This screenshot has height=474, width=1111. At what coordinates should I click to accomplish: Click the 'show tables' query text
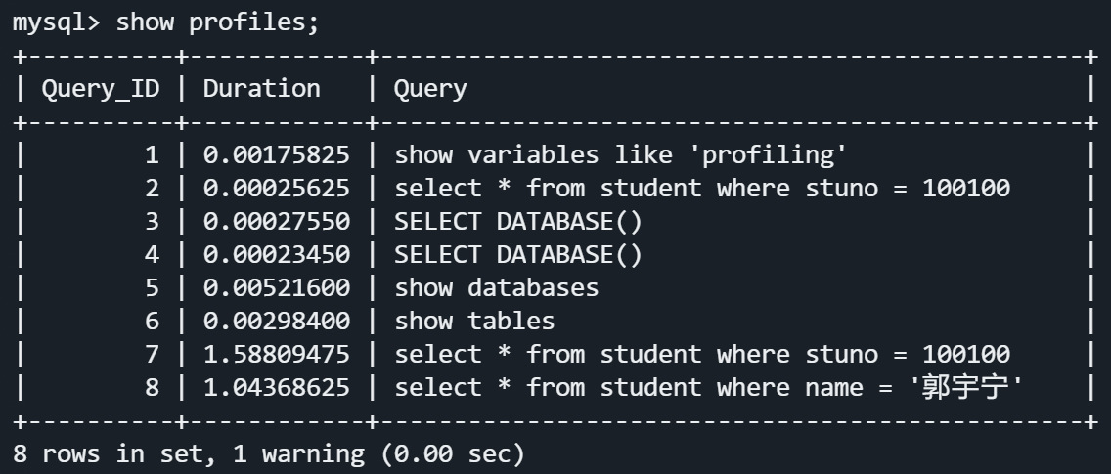point(474,321)
